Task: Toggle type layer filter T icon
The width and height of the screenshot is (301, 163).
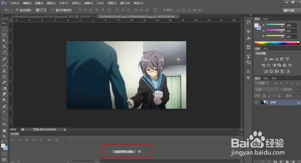Action: click(287, 83)
